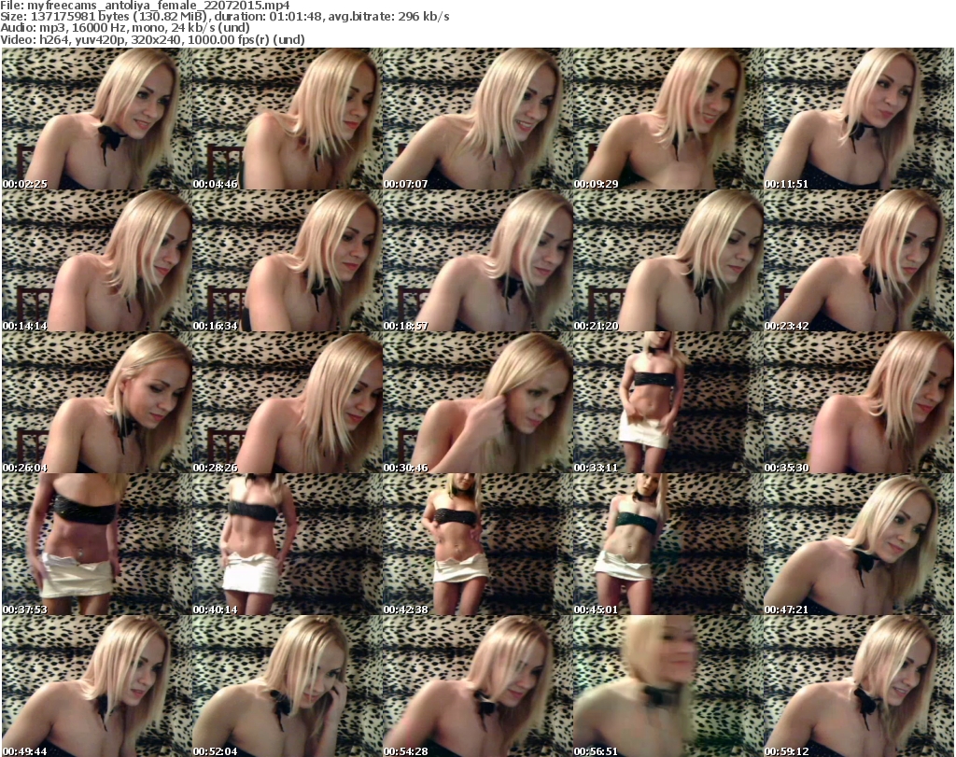Viewport: 956px width, 757px height.
Task: Click the 'File:' name line in header
Action: 145,6
